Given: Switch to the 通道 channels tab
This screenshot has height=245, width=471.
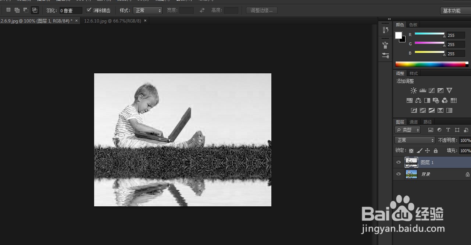Looking at the screenshot, I should (x=414, y=122).
